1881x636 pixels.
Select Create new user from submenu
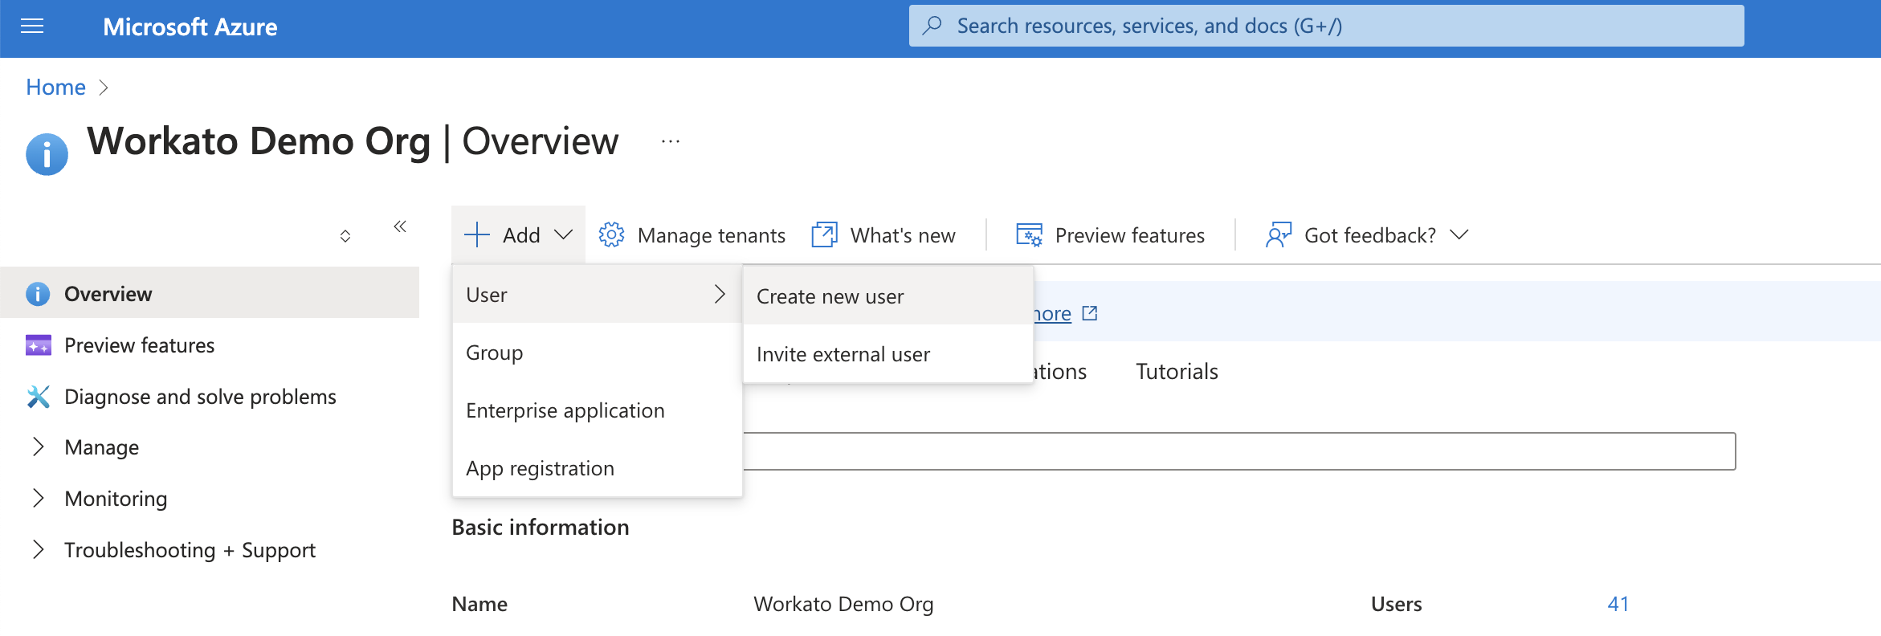pyautogui.click(x=830, y=296)
